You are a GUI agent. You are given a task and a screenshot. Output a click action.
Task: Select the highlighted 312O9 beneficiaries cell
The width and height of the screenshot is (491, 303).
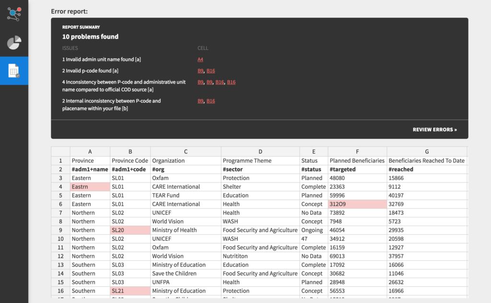(357, 204)
